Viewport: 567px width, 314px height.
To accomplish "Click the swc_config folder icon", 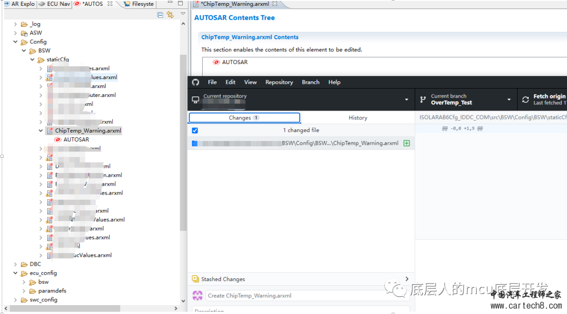I will [24, 300].
